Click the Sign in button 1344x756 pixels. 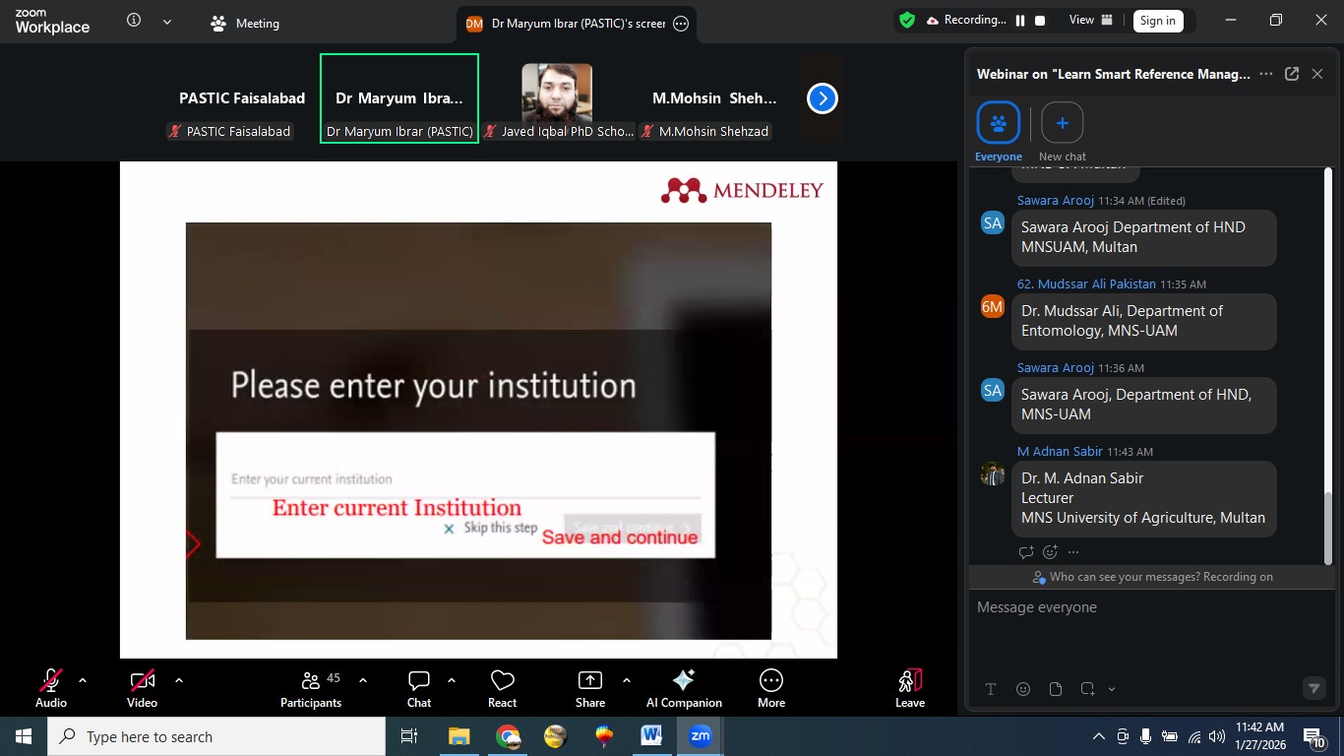tap(1157, 20)
